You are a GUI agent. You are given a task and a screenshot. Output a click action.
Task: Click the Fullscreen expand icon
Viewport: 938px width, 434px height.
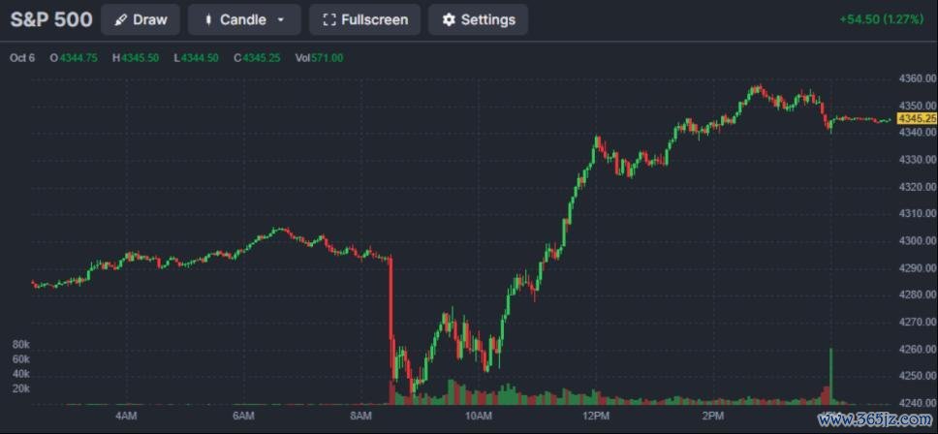tap(329, 19)
